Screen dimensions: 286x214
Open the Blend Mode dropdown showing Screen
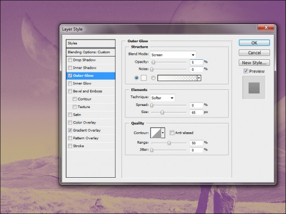click(x=173, y=55)
